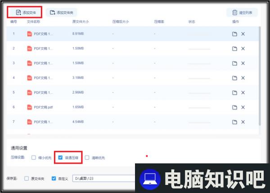Click the PDF file icon in row 7

pyautogui.click(x=29, y=122)
